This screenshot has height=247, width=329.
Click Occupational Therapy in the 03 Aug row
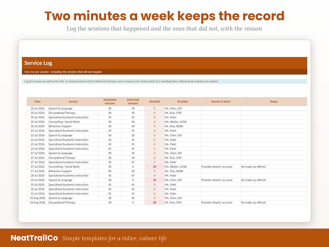(62, 203)
